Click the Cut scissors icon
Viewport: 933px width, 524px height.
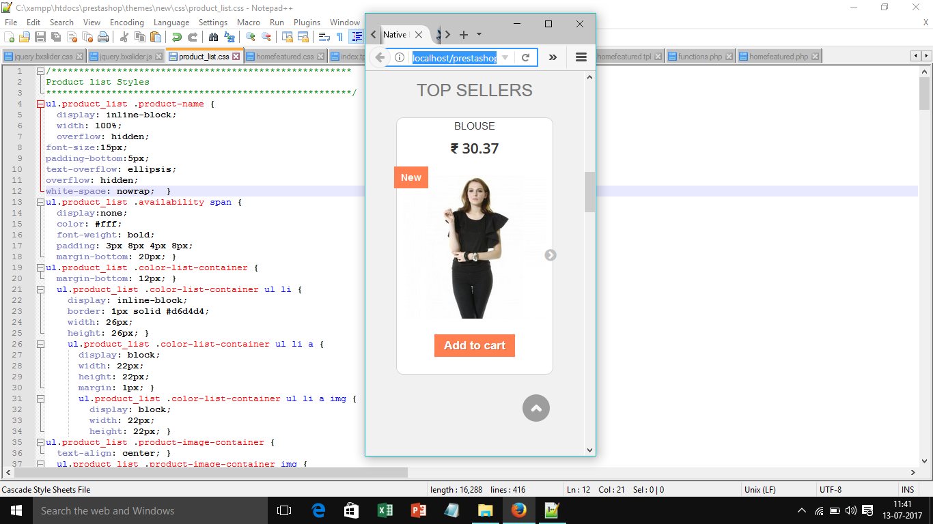(124, 37)
